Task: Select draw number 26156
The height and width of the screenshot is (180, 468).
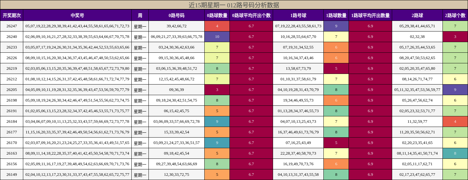Action: pos(12,164)
